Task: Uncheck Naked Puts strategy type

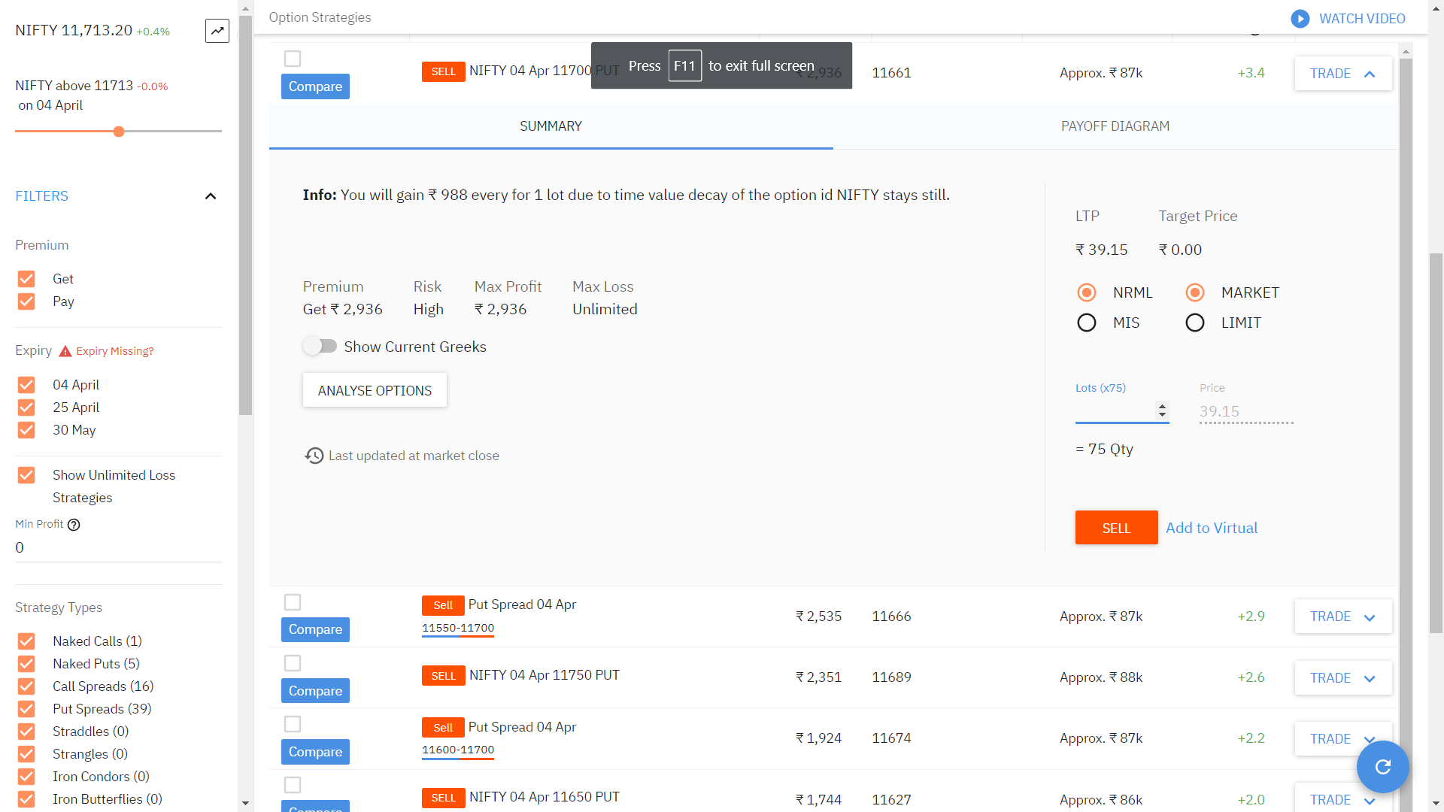Action: click(26, 664)
